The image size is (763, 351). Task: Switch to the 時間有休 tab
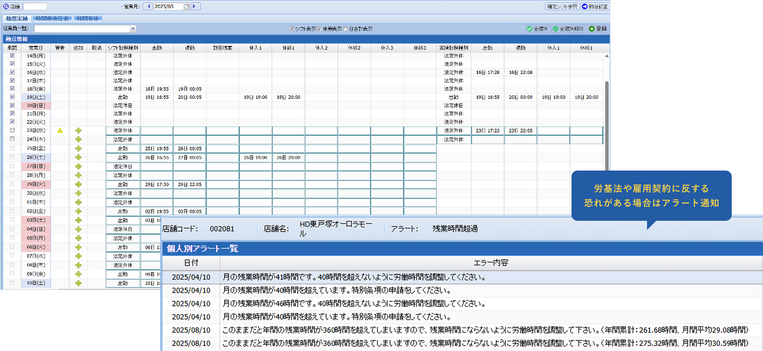87,18
